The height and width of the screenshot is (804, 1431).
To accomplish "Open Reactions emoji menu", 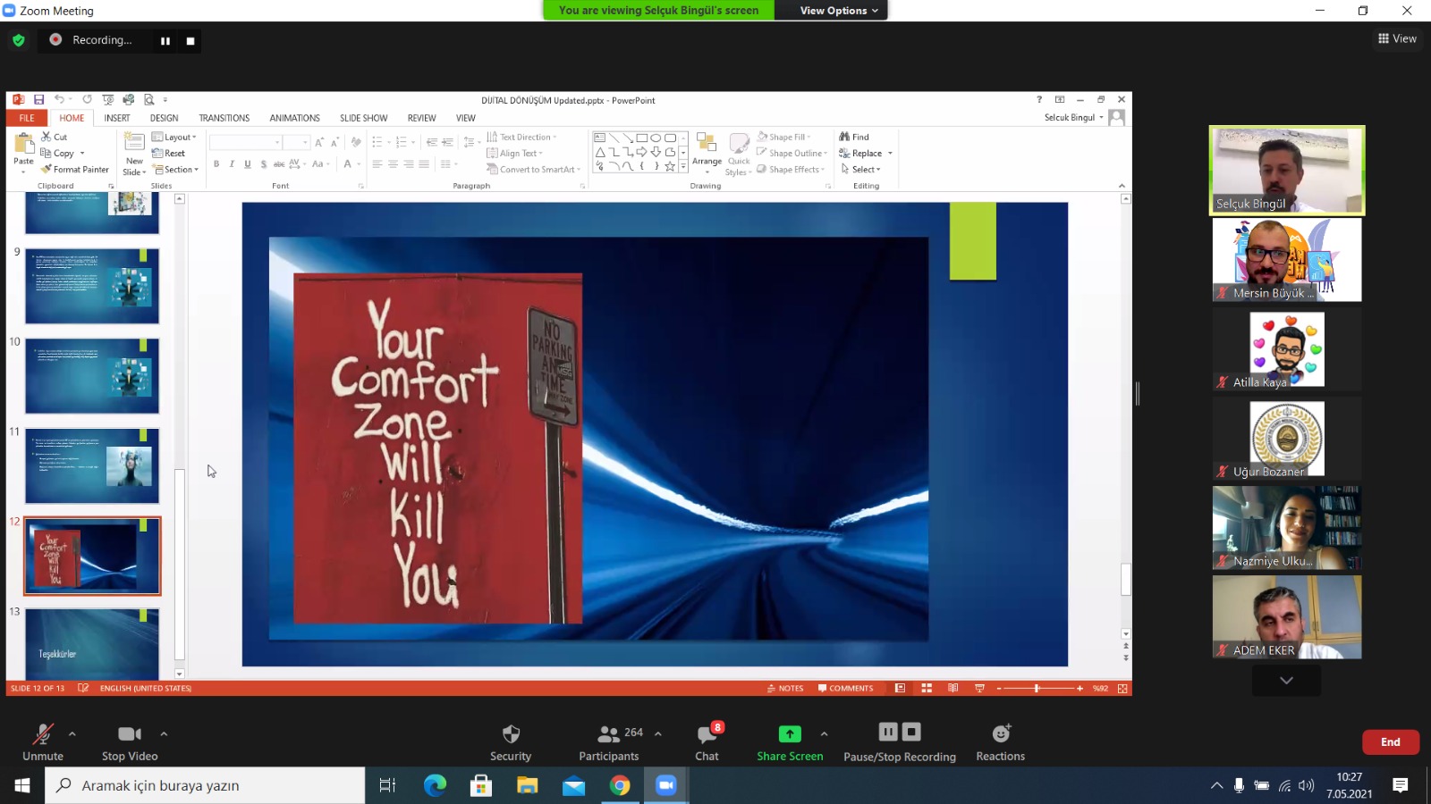I will click(1000, 734).
